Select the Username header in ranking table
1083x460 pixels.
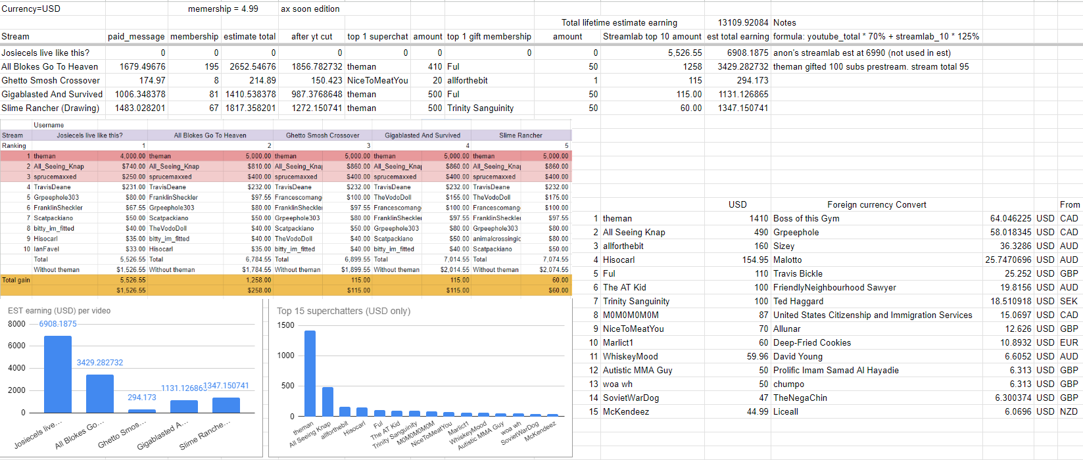pyautogui.click(x=49, y=125)
